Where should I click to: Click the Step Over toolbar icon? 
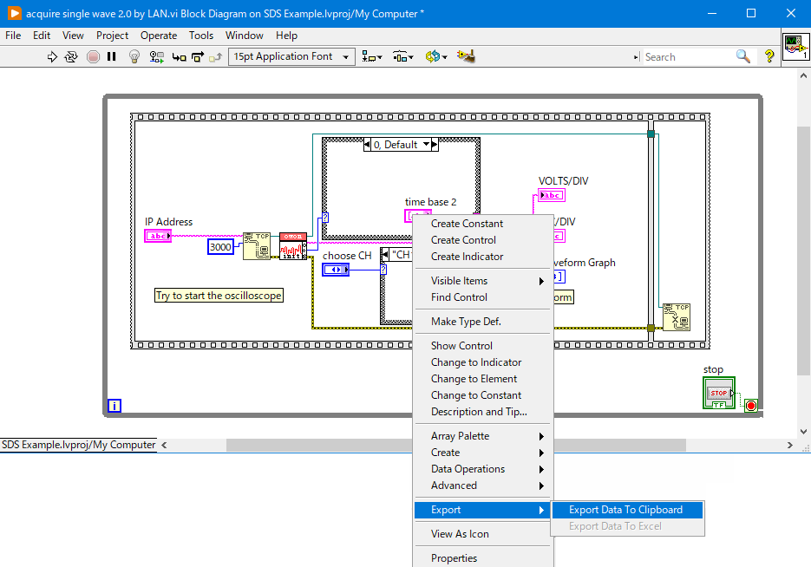[x=198, y=57]
